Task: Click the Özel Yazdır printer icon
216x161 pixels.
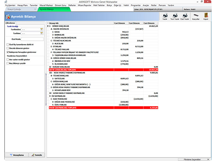Action: (185, 16)
